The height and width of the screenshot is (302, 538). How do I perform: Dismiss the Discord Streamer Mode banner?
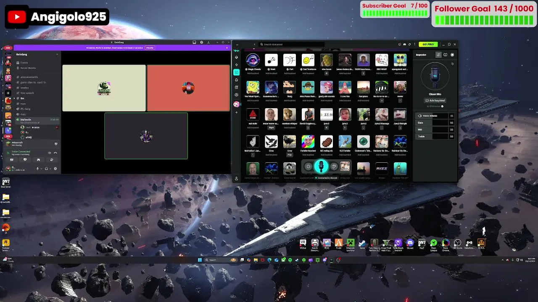[227, 48]
